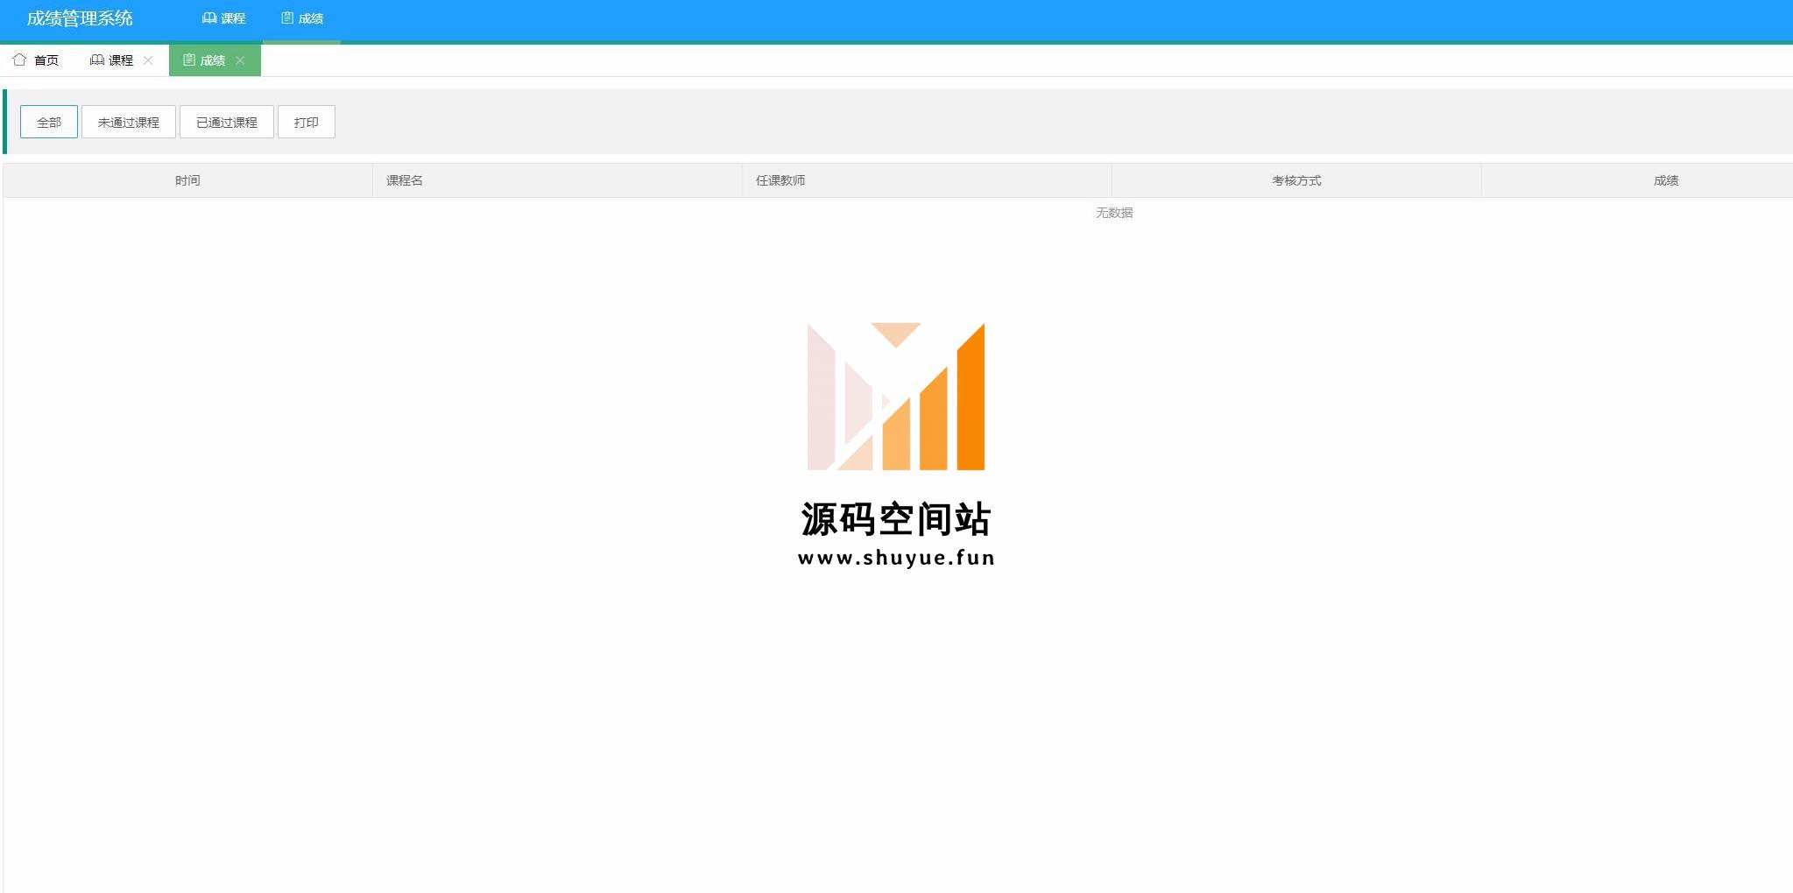Switch to the 首页 tab
Viewport: 1793px width, 893px height.
[36, 60]
